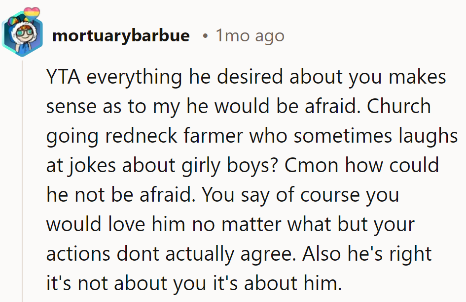Click the '1mo ago' timestamp
Screen dimensions: 466x302
[x=250, y=36]
